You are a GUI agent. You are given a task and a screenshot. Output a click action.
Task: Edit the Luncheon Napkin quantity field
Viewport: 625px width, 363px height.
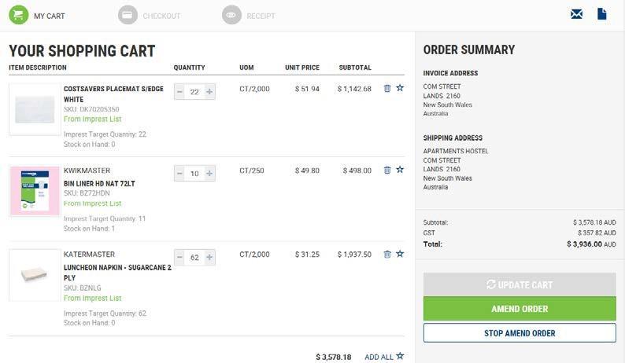point(194,257)
